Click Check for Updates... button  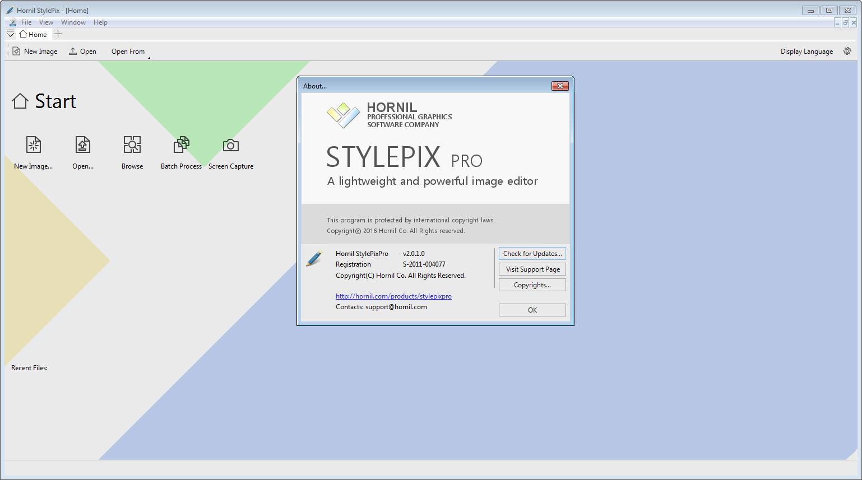[532, 254]
